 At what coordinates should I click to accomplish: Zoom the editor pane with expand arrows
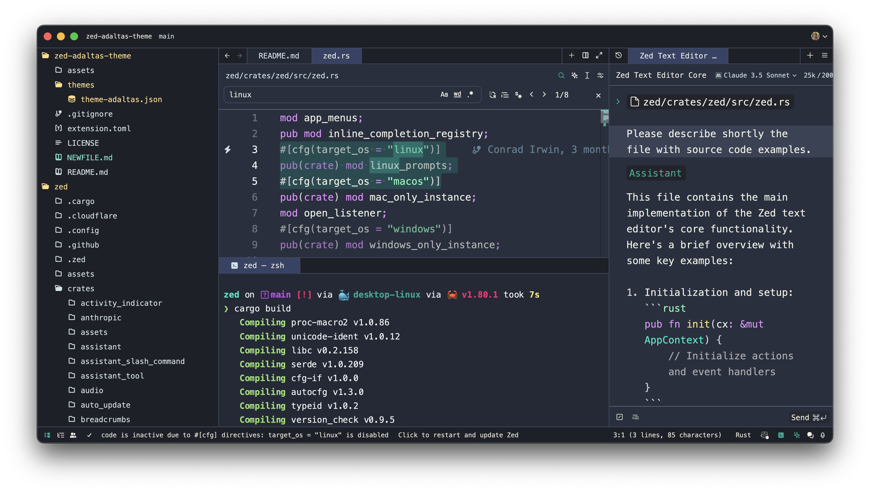599,56
